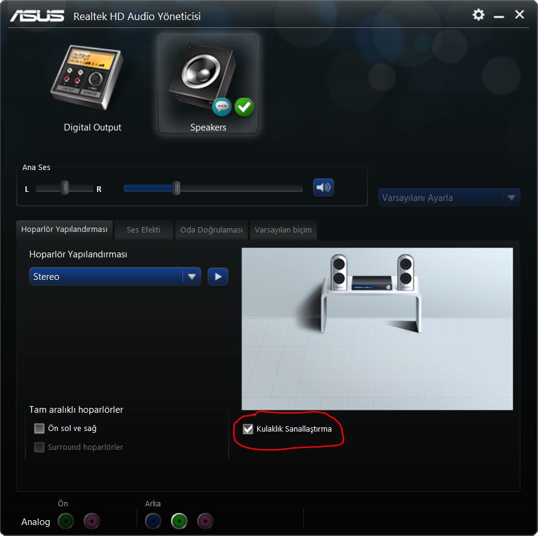Click the right speaker in the room preview
Image resolution: width=538 pixels, height=536 pixels.
coord(406,273)
